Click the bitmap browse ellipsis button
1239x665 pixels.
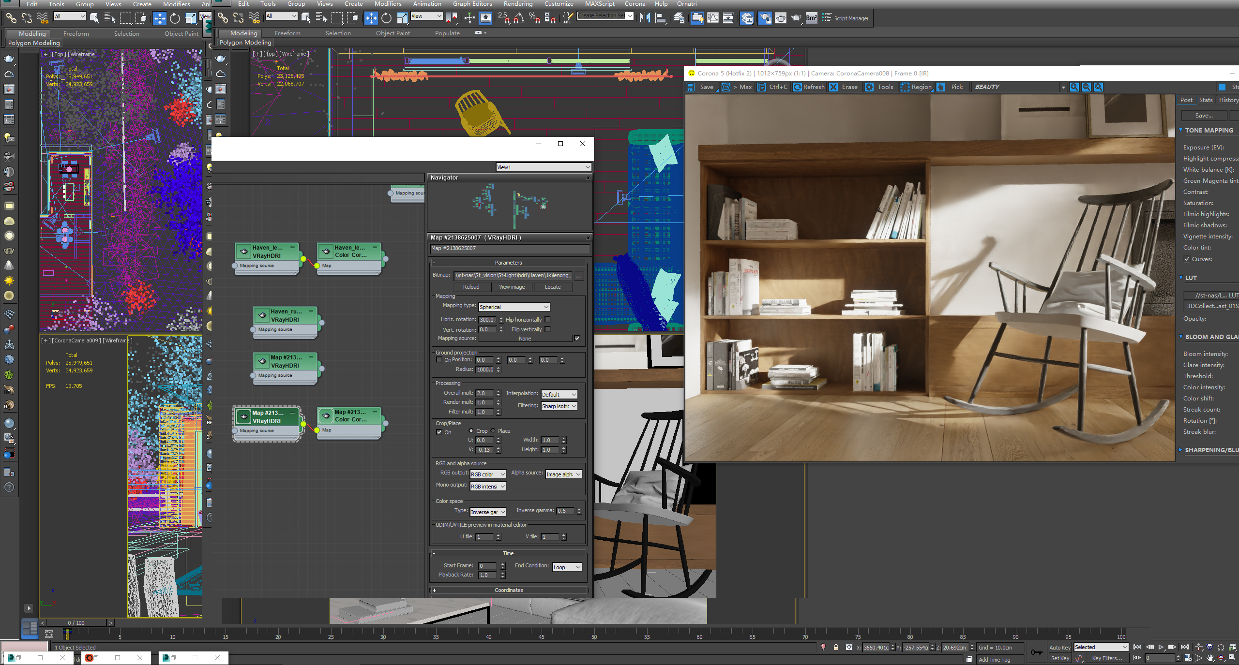tap(578, 276)
